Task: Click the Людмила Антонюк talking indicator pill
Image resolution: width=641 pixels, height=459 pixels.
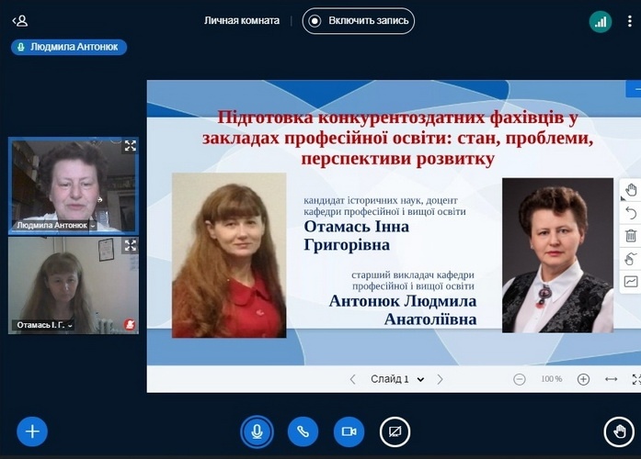Action: [69, 47]
